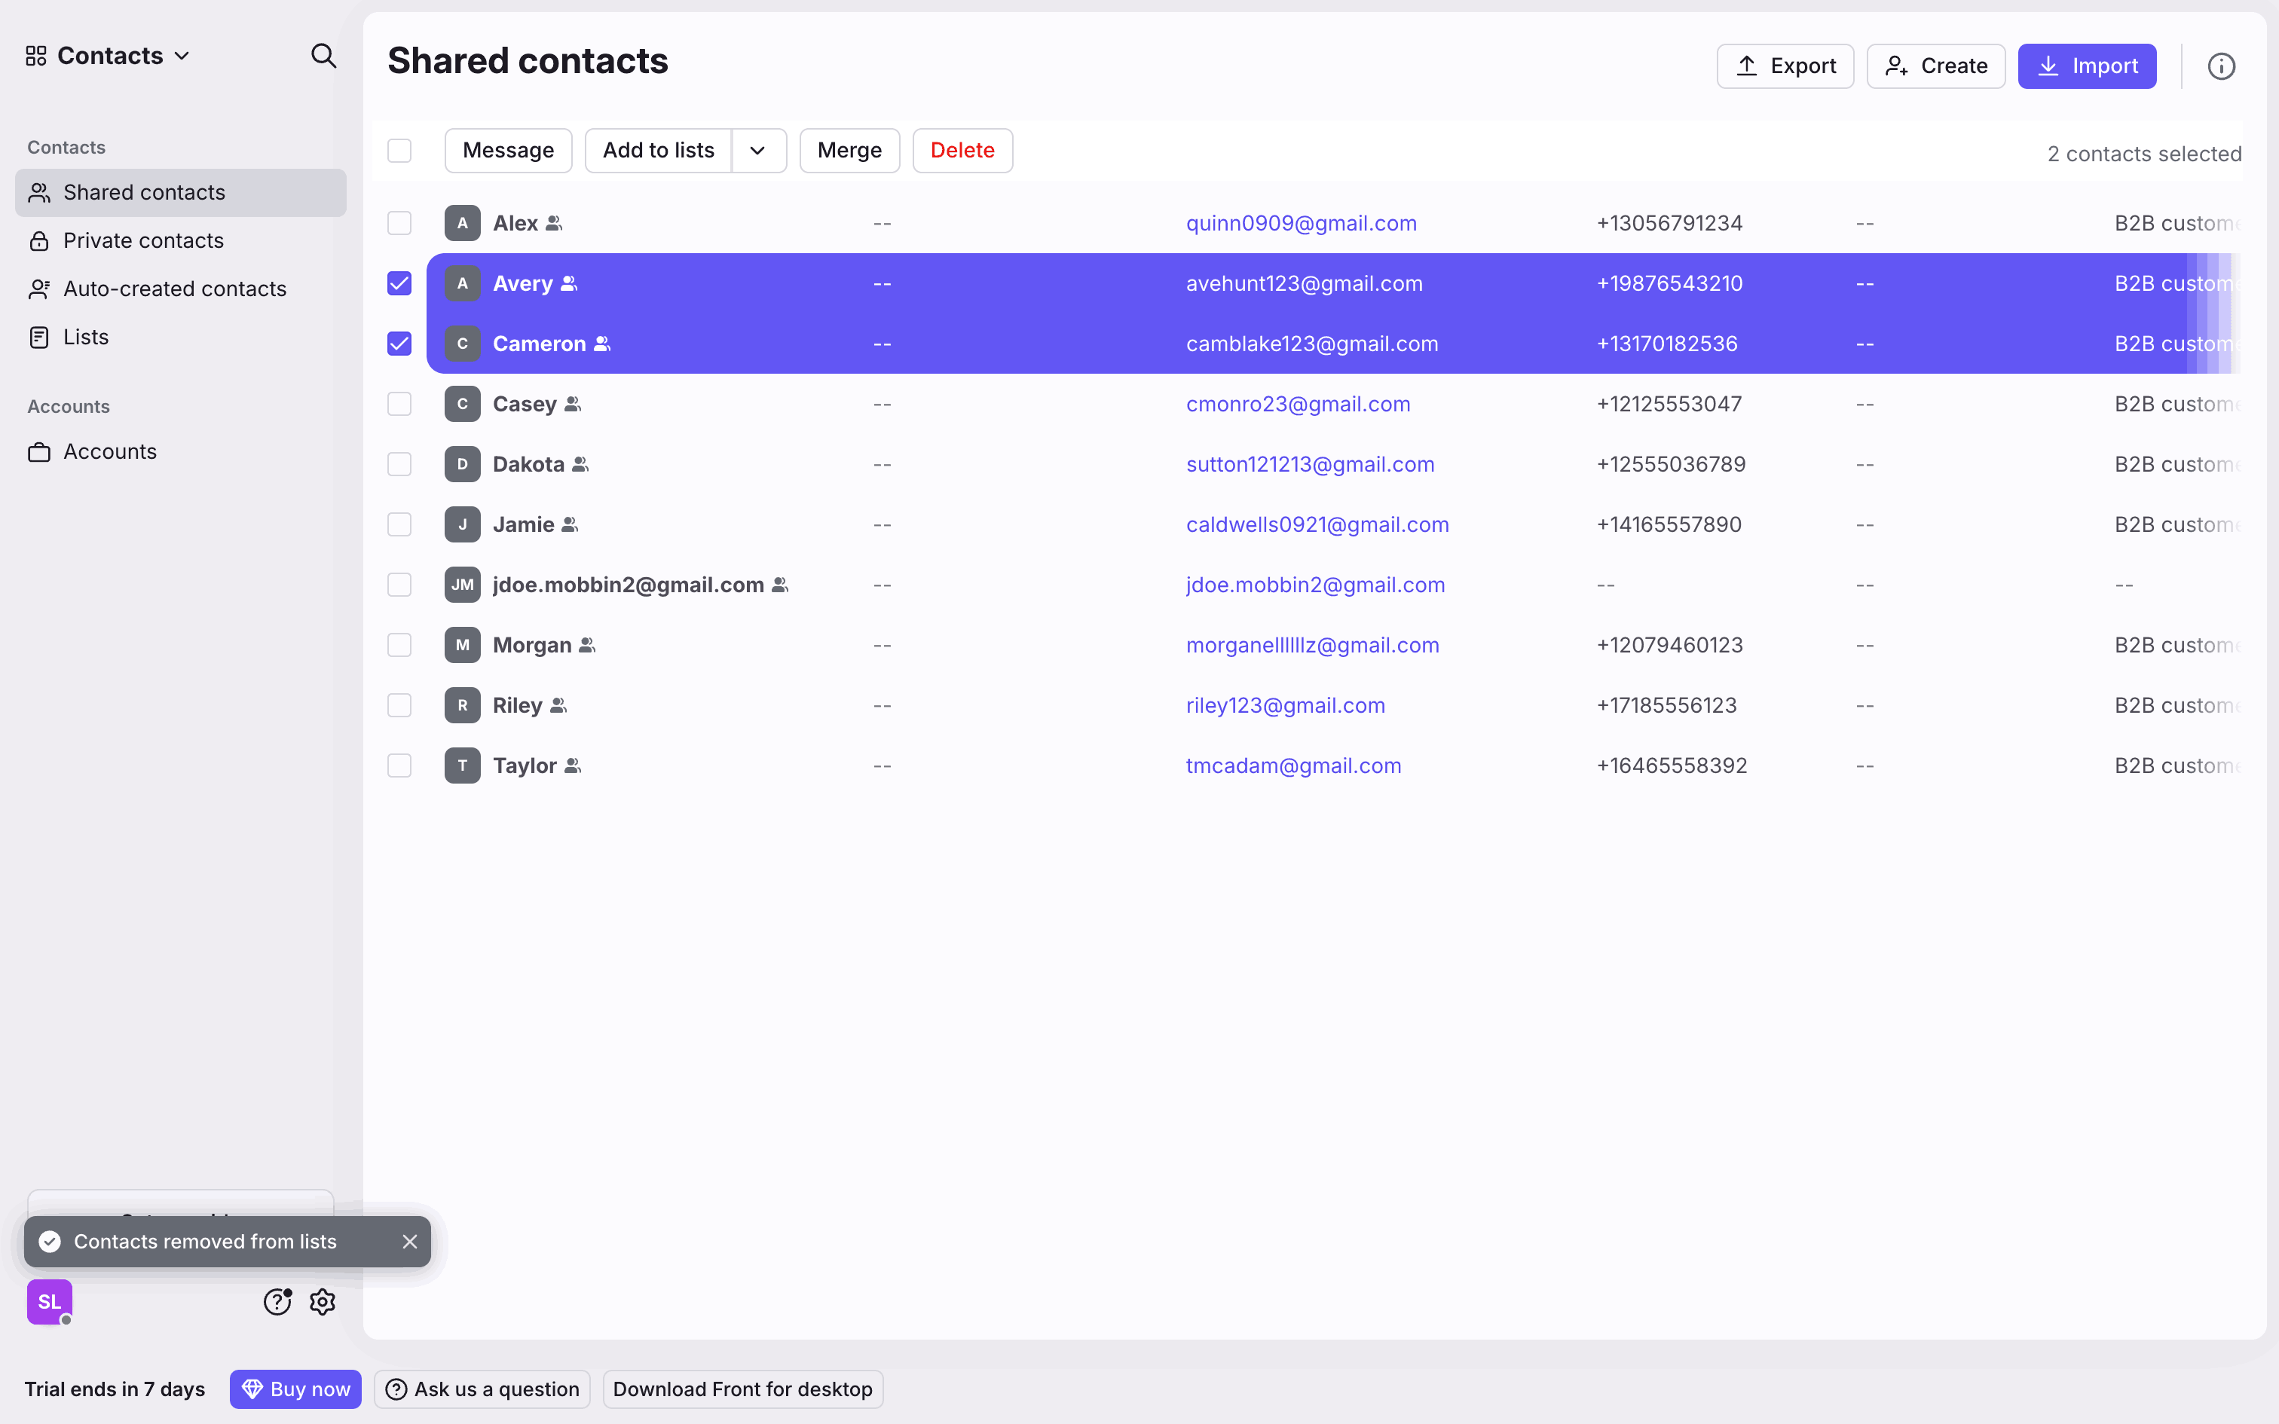Go to Lists in the sidebar

point(86,338)
